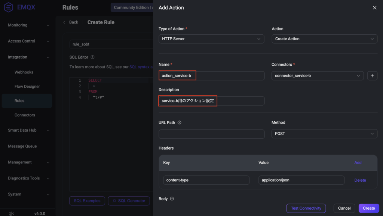Click SQL Editor help icon

(92, 57)
